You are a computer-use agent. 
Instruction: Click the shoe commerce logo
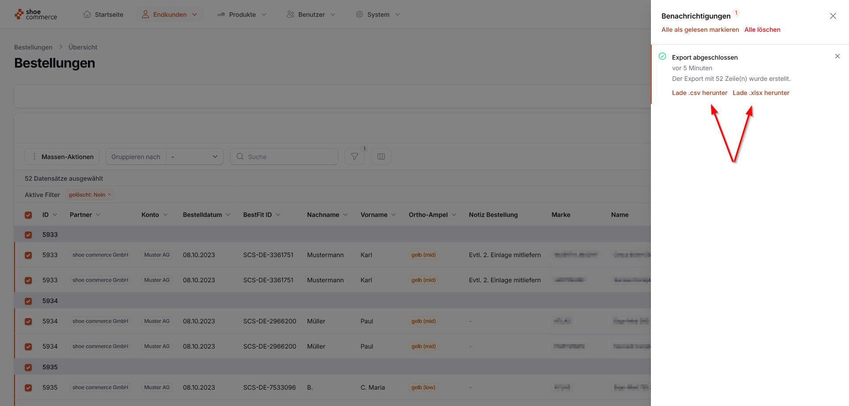pyautogui.click(x=36, y=15)
